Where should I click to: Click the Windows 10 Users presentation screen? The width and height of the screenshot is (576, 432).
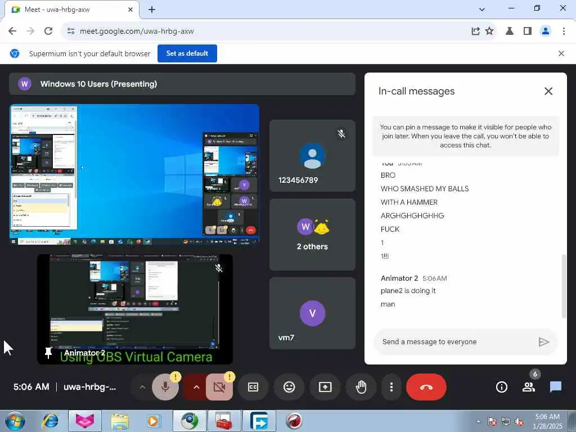click(x=134, y=174)
